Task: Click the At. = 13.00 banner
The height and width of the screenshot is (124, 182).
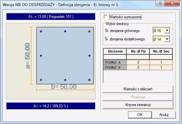Action: 51,17
